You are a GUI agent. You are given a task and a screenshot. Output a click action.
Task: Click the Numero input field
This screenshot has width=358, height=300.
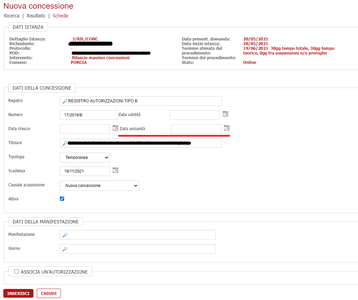(89, 115)
